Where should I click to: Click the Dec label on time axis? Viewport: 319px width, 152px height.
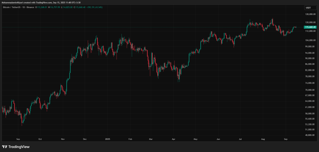85,139
